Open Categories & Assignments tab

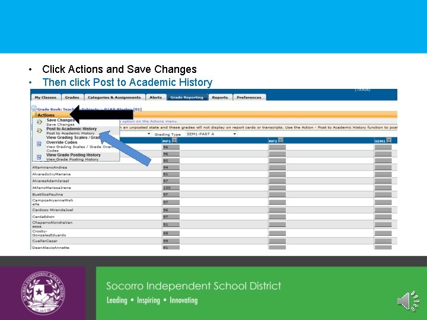point(114,97)
